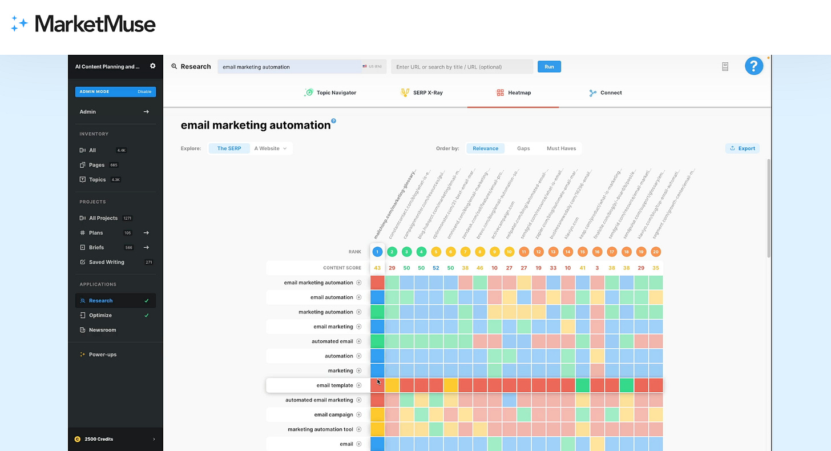Click arrow next to Briefs
The image size is (831, 451).
146,247
